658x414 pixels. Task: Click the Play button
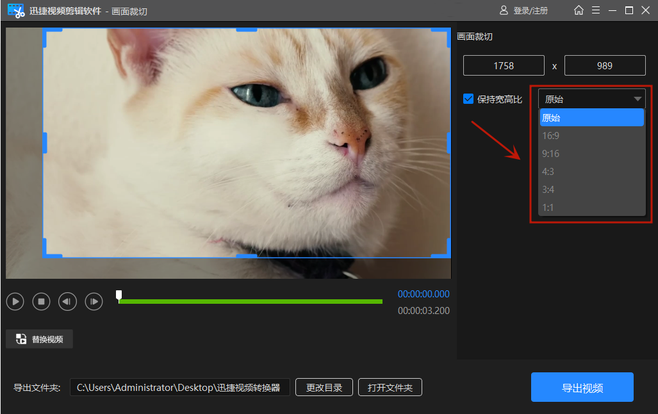(15, 301)
